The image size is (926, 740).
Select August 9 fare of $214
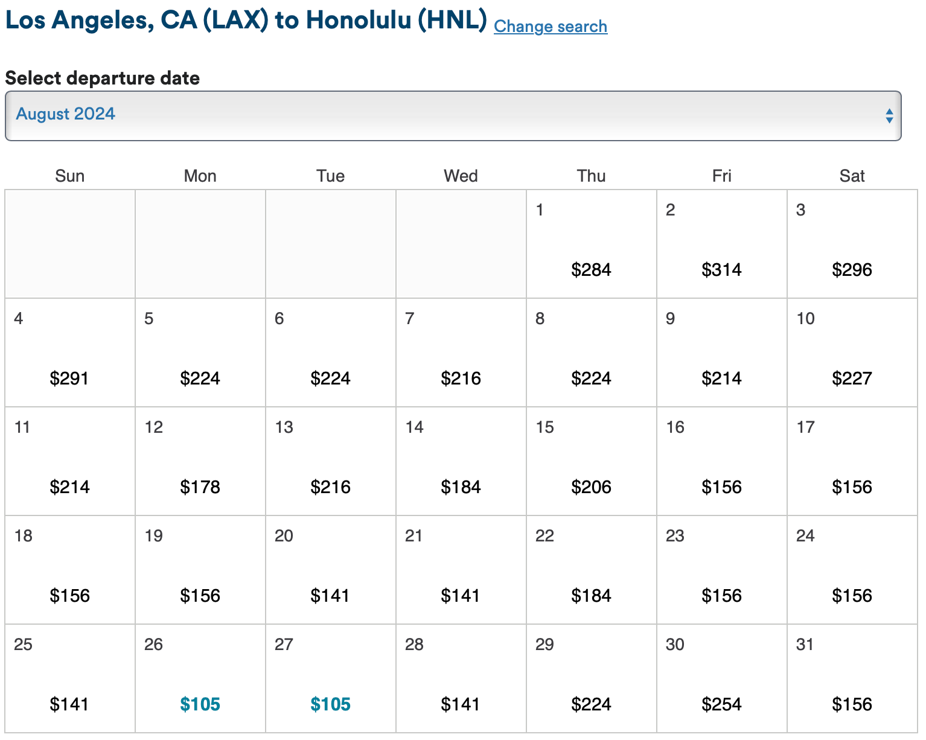721,378
